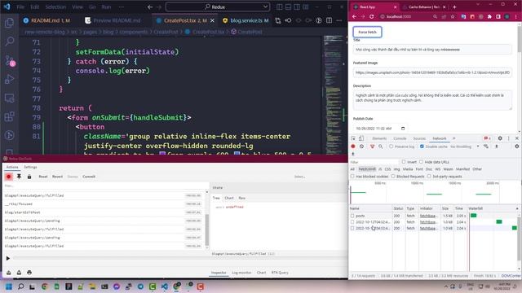Screen dimensions: 522x293
Task: Open the File menu in VS Code
Action: (20, 7)
